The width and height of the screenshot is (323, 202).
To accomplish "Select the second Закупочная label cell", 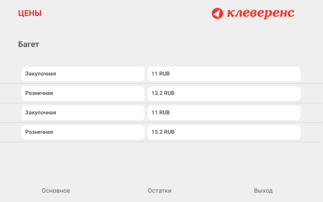I will pos(83,113).
